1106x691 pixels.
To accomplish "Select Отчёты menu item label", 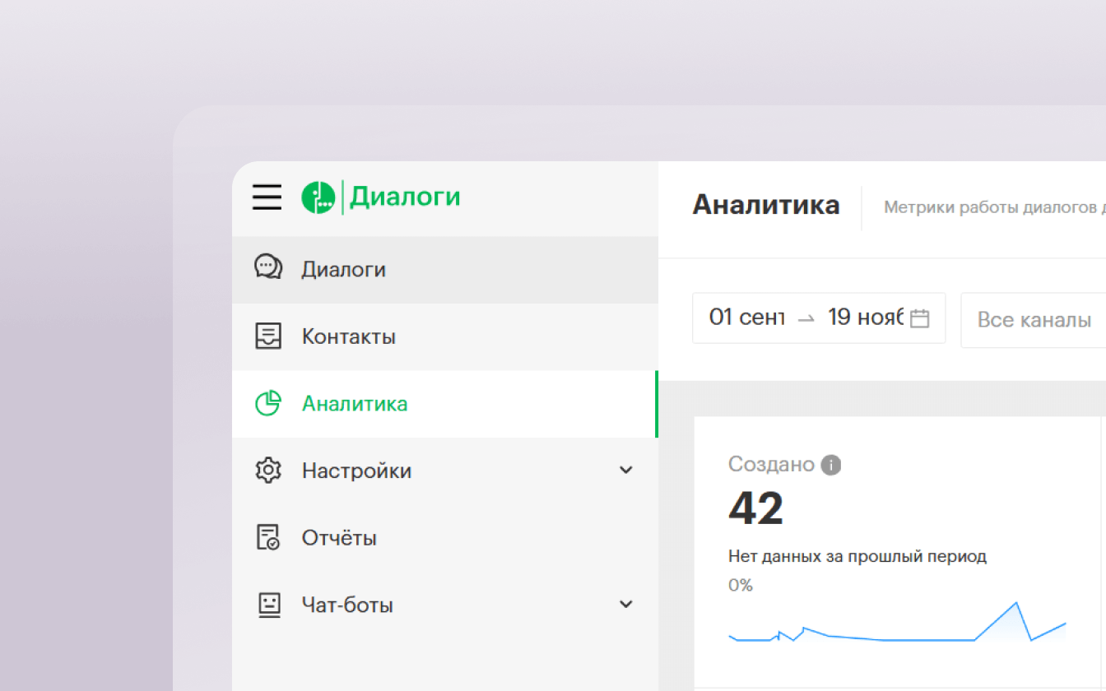I will 339,538.
